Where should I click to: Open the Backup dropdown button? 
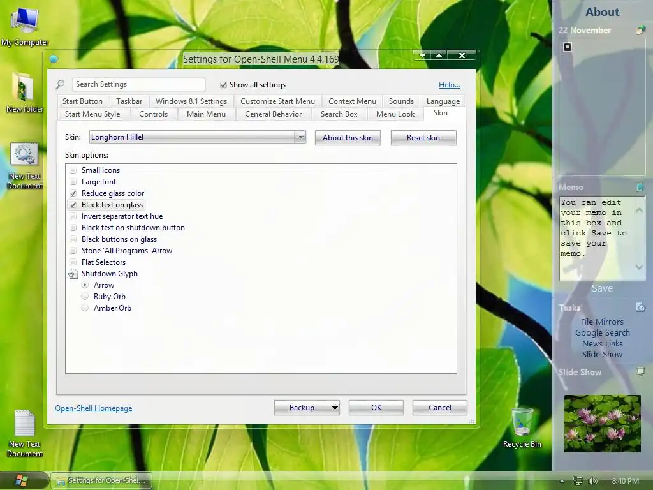coord(307,408)
